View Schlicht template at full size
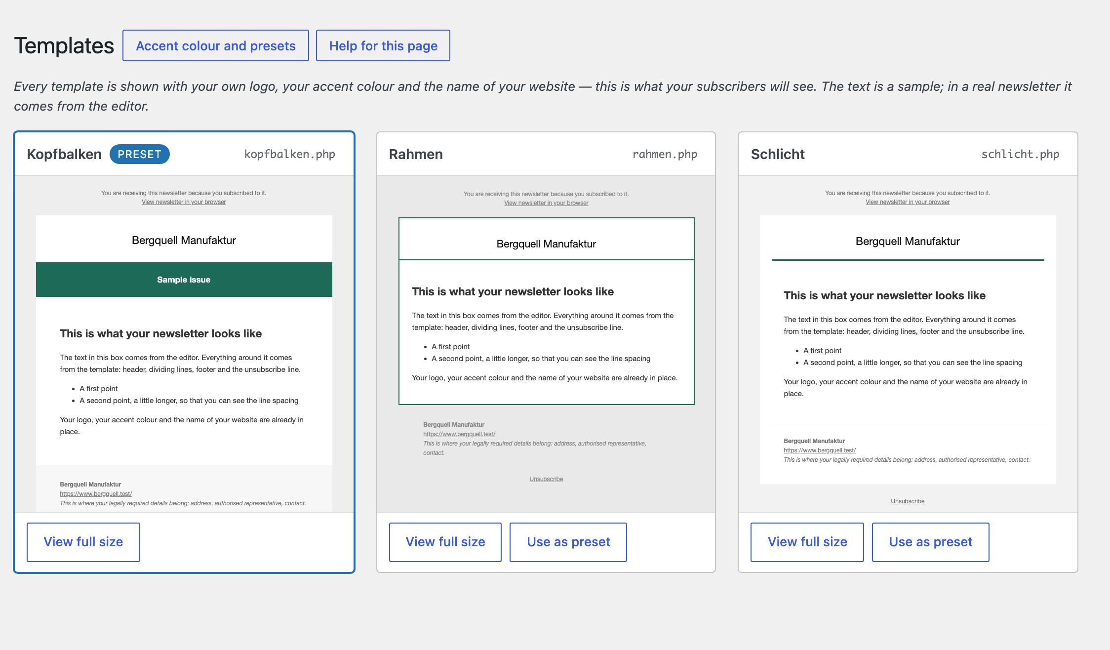 tap(807, 542)
